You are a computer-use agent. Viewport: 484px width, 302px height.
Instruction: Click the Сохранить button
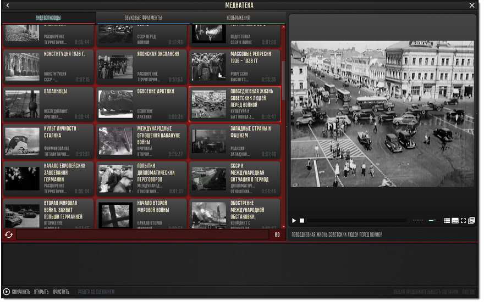21,292
